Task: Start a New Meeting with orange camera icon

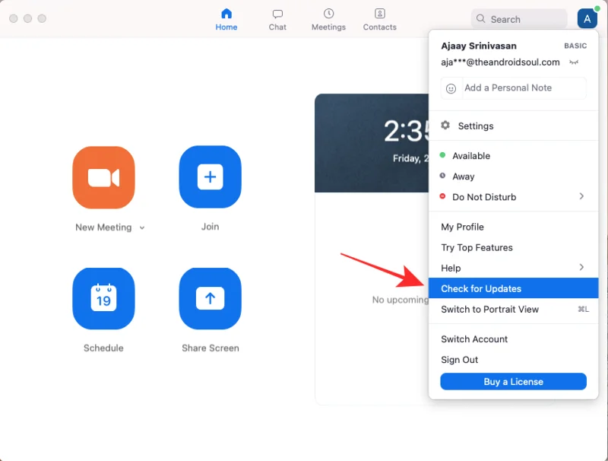Action: [103, 177]
